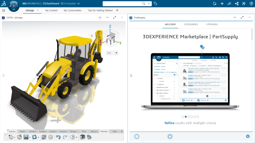Viewport: 255px width, 143px height.
Task: Click the toolbar Help question mark
Action: pos(73,137)
